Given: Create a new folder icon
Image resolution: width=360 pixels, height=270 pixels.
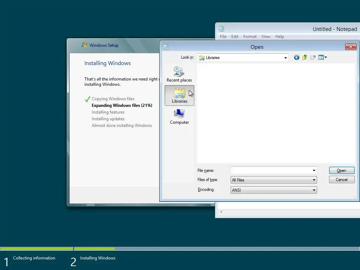Looking at the screenshot, I should click(x=313, y=57).
